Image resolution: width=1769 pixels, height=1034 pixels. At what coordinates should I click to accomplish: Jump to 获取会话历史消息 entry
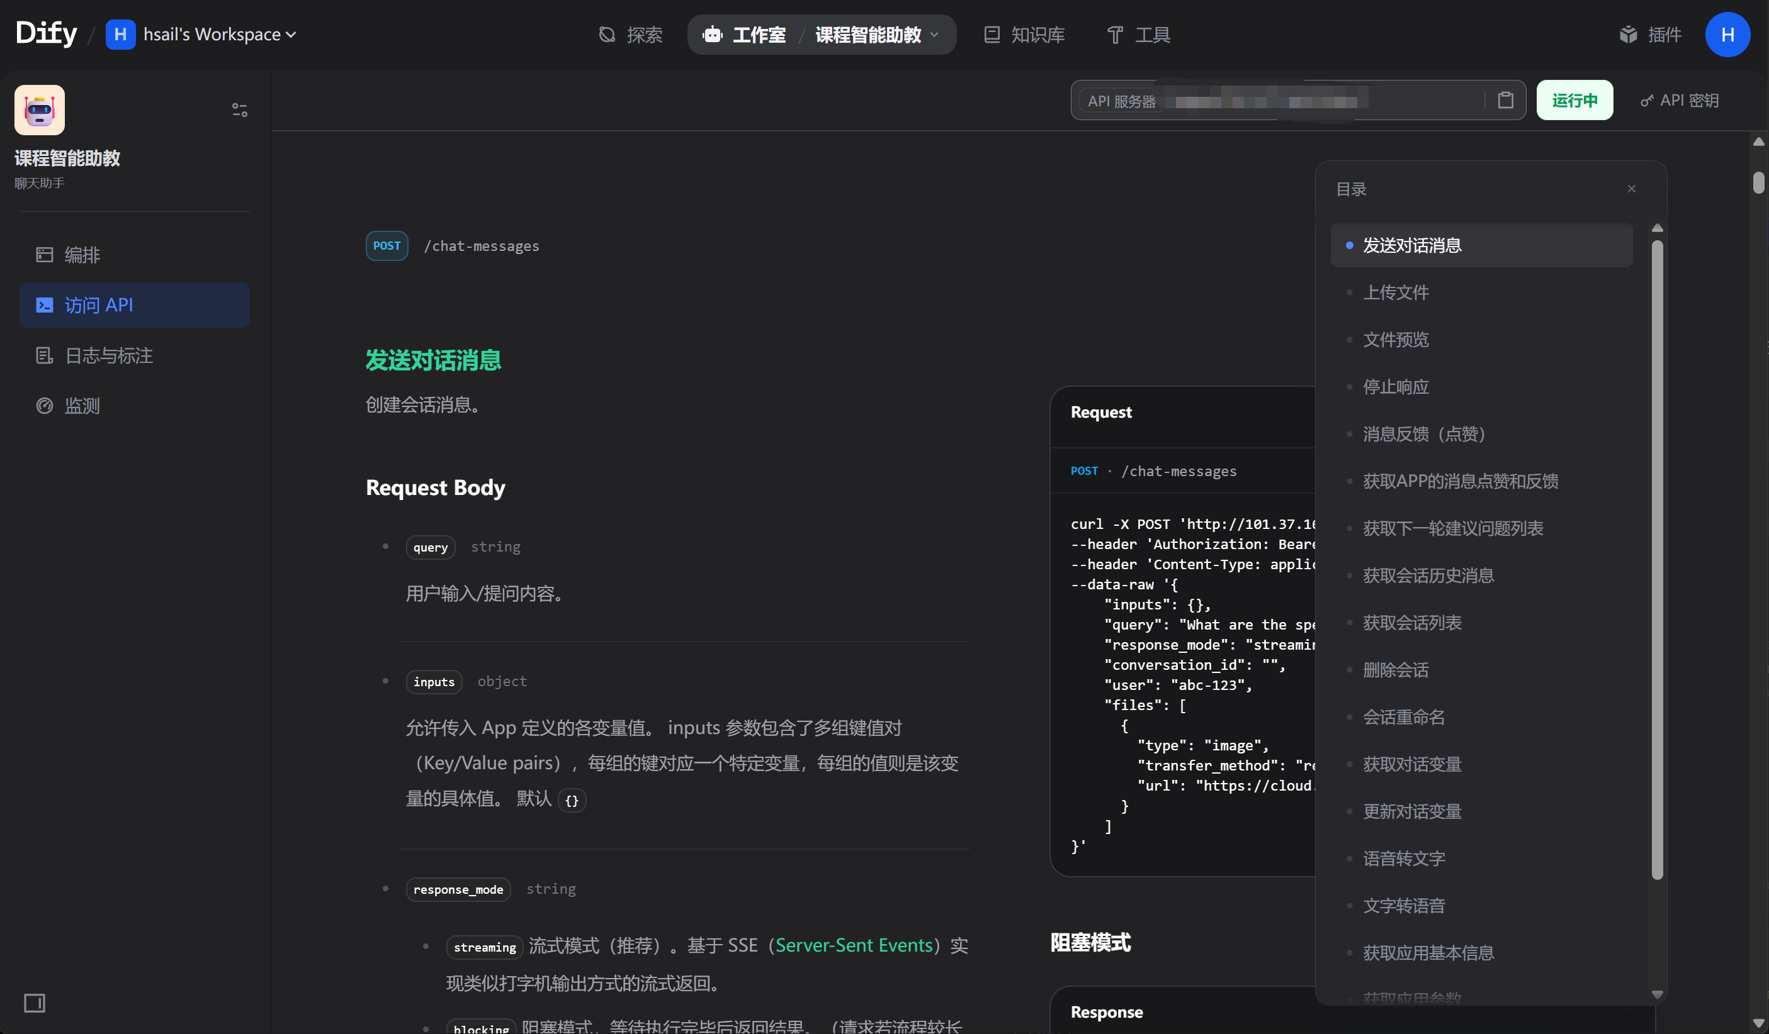[x=1481, y=575]
